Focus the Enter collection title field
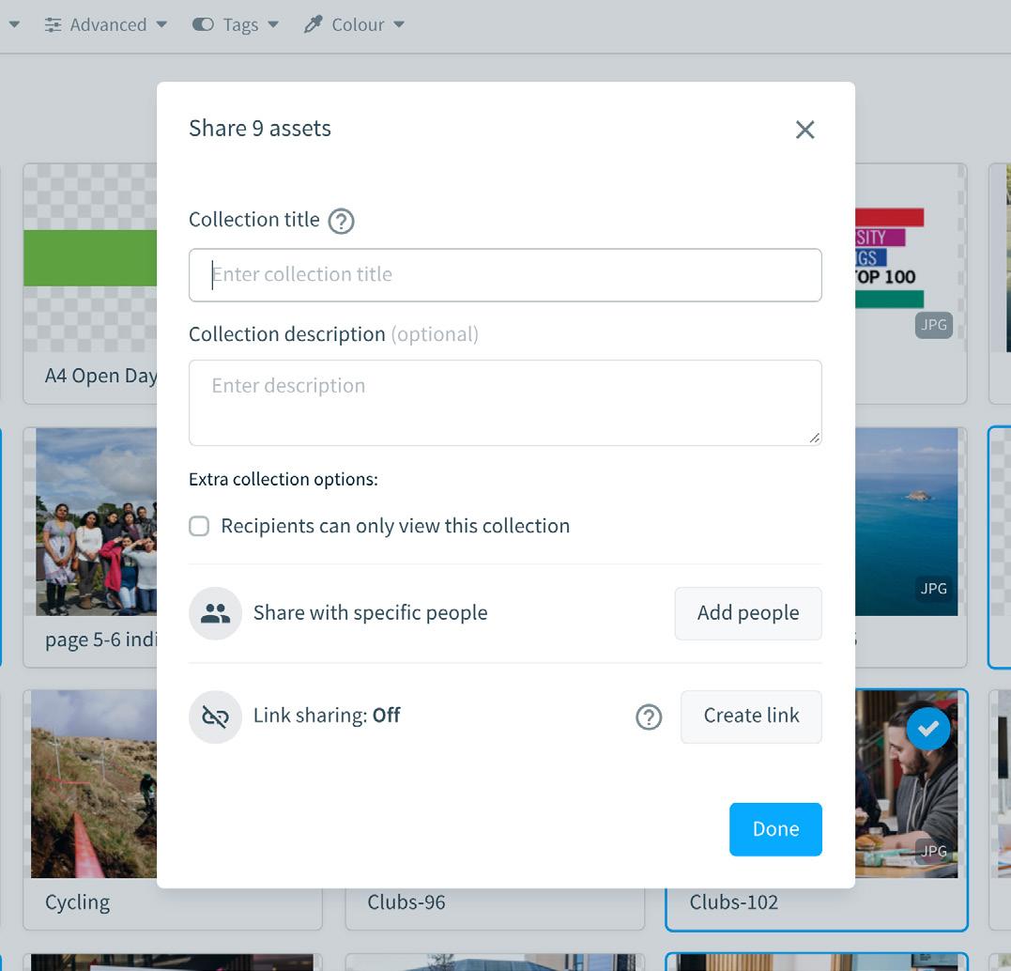The image size is (1011, 971). tap(505, 275)
